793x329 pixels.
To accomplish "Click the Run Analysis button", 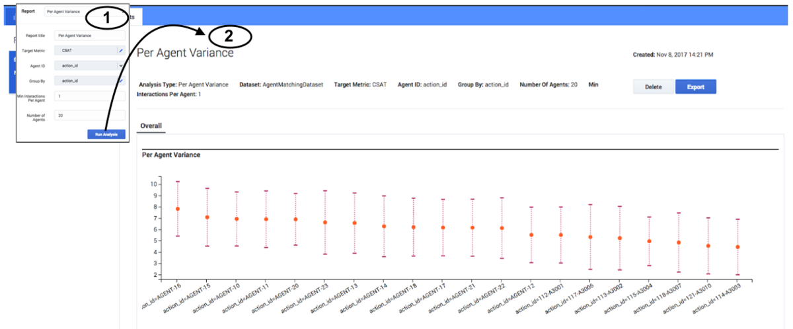I will coord(106,134).
